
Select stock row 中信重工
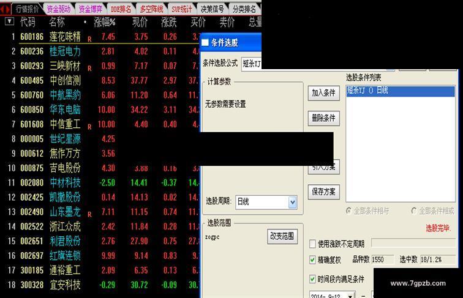(x=100, y=124)
